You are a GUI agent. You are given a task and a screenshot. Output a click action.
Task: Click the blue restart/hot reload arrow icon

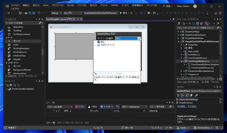click(142, 13)
